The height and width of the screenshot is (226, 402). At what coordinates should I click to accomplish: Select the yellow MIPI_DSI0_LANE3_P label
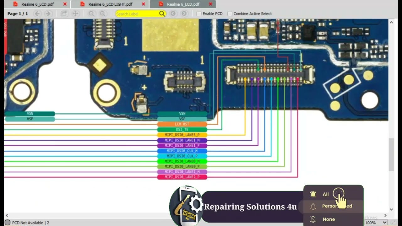[182, 135]
